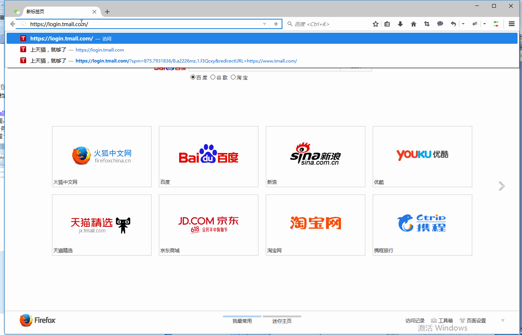
Task: Open the 京东商城 tile
Action: (x=209, y=225)
